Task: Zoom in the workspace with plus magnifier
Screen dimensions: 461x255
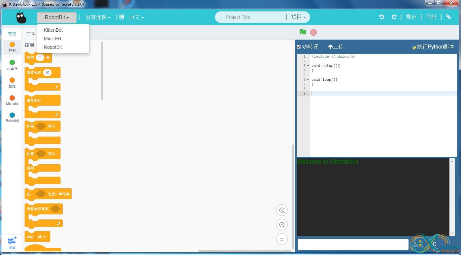Action: click(282, 210)
